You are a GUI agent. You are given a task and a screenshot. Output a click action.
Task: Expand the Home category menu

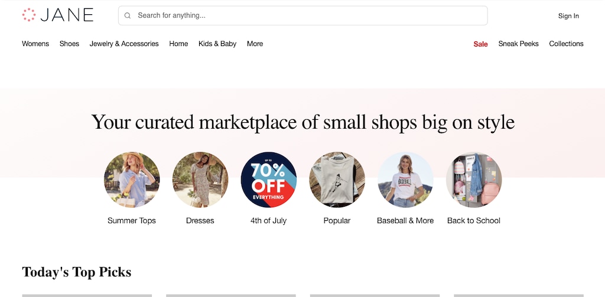(178, 44)
